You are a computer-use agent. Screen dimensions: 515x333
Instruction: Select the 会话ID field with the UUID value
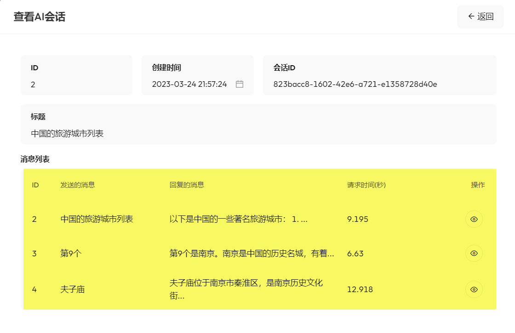[355, 84]
